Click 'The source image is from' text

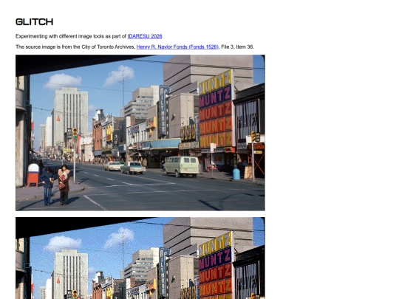click(x=41, y=47)
